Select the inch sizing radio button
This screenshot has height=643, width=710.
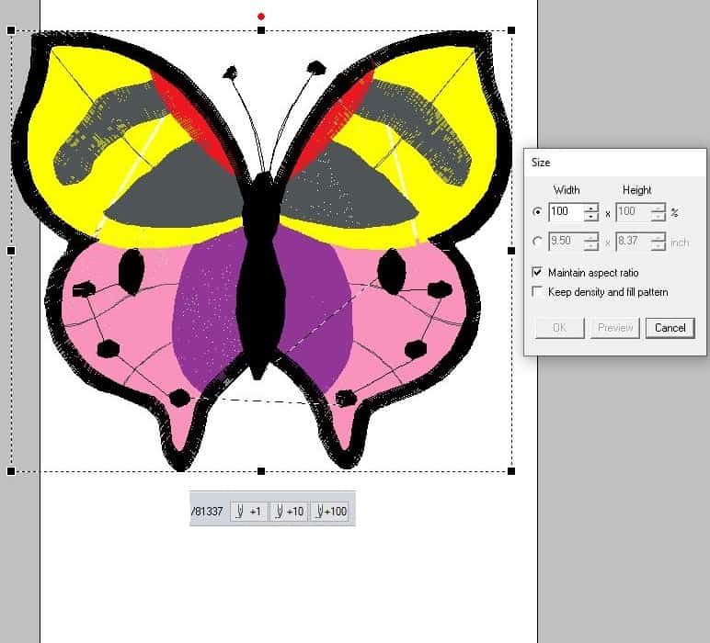pyautogui.click(x=537, y=242)
